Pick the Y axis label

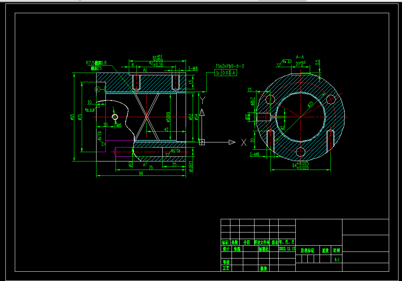tap(202, 101)
